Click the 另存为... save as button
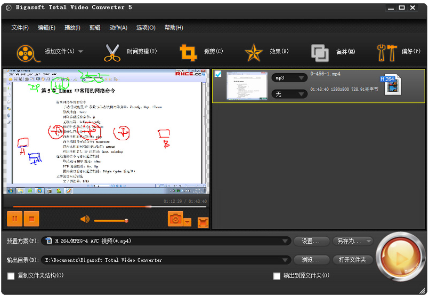 (x=353, y=241)
